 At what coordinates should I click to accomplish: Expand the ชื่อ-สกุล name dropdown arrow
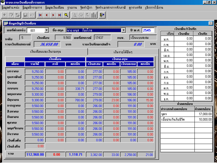(124, 30)
